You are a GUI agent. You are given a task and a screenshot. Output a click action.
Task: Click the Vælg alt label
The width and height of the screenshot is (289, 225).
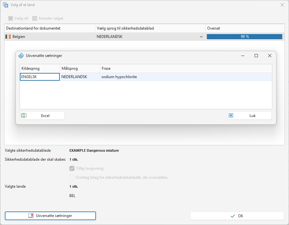22,18
